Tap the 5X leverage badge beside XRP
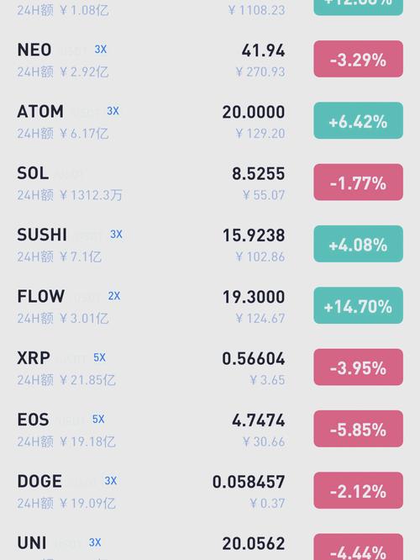The image size is (420, 560). tap(100, 357)
